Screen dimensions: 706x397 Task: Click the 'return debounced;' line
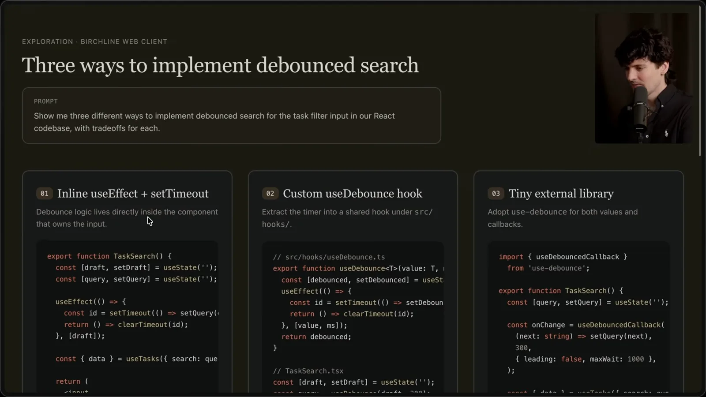pos(316,337)
